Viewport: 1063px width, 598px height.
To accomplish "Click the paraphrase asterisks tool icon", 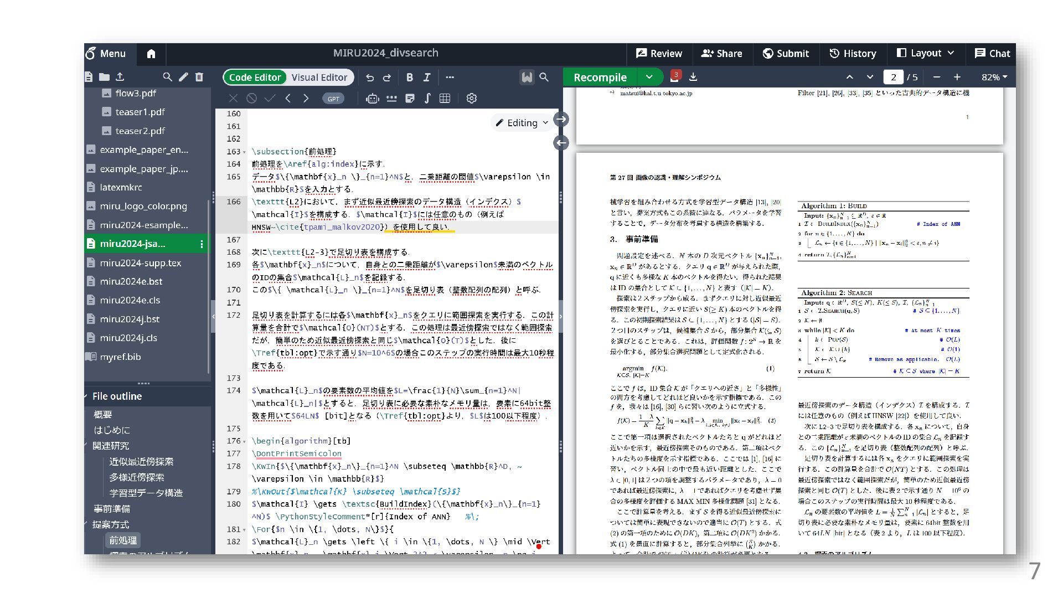I will 391,99.
